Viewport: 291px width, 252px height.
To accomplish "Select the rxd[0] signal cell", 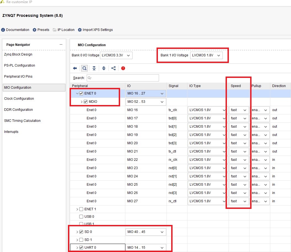I will 177,168.
